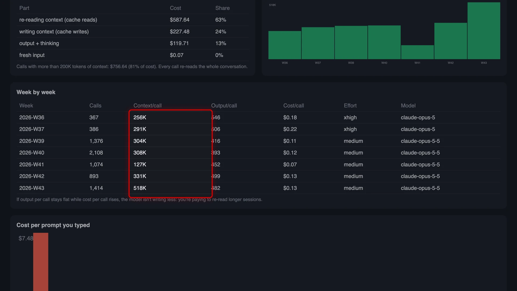The image size is (517, 291).
Task: Click the $0.22 cost per call value
Action: (290, 129)
